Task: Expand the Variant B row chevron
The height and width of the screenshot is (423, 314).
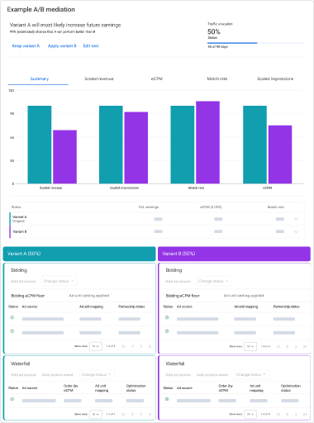Action: [296, 231]
